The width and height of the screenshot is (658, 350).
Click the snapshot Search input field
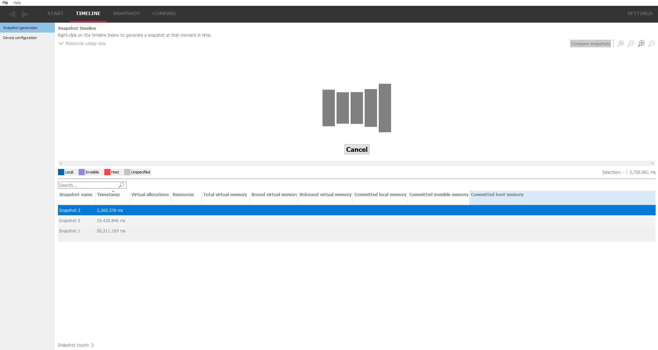pyautogui.click(x=88, y=185)
